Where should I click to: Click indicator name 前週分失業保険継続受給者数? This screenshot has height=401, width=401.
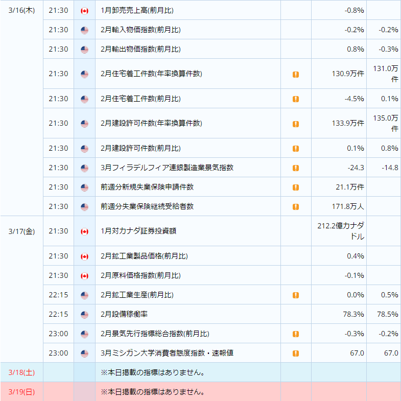(147, 207)
